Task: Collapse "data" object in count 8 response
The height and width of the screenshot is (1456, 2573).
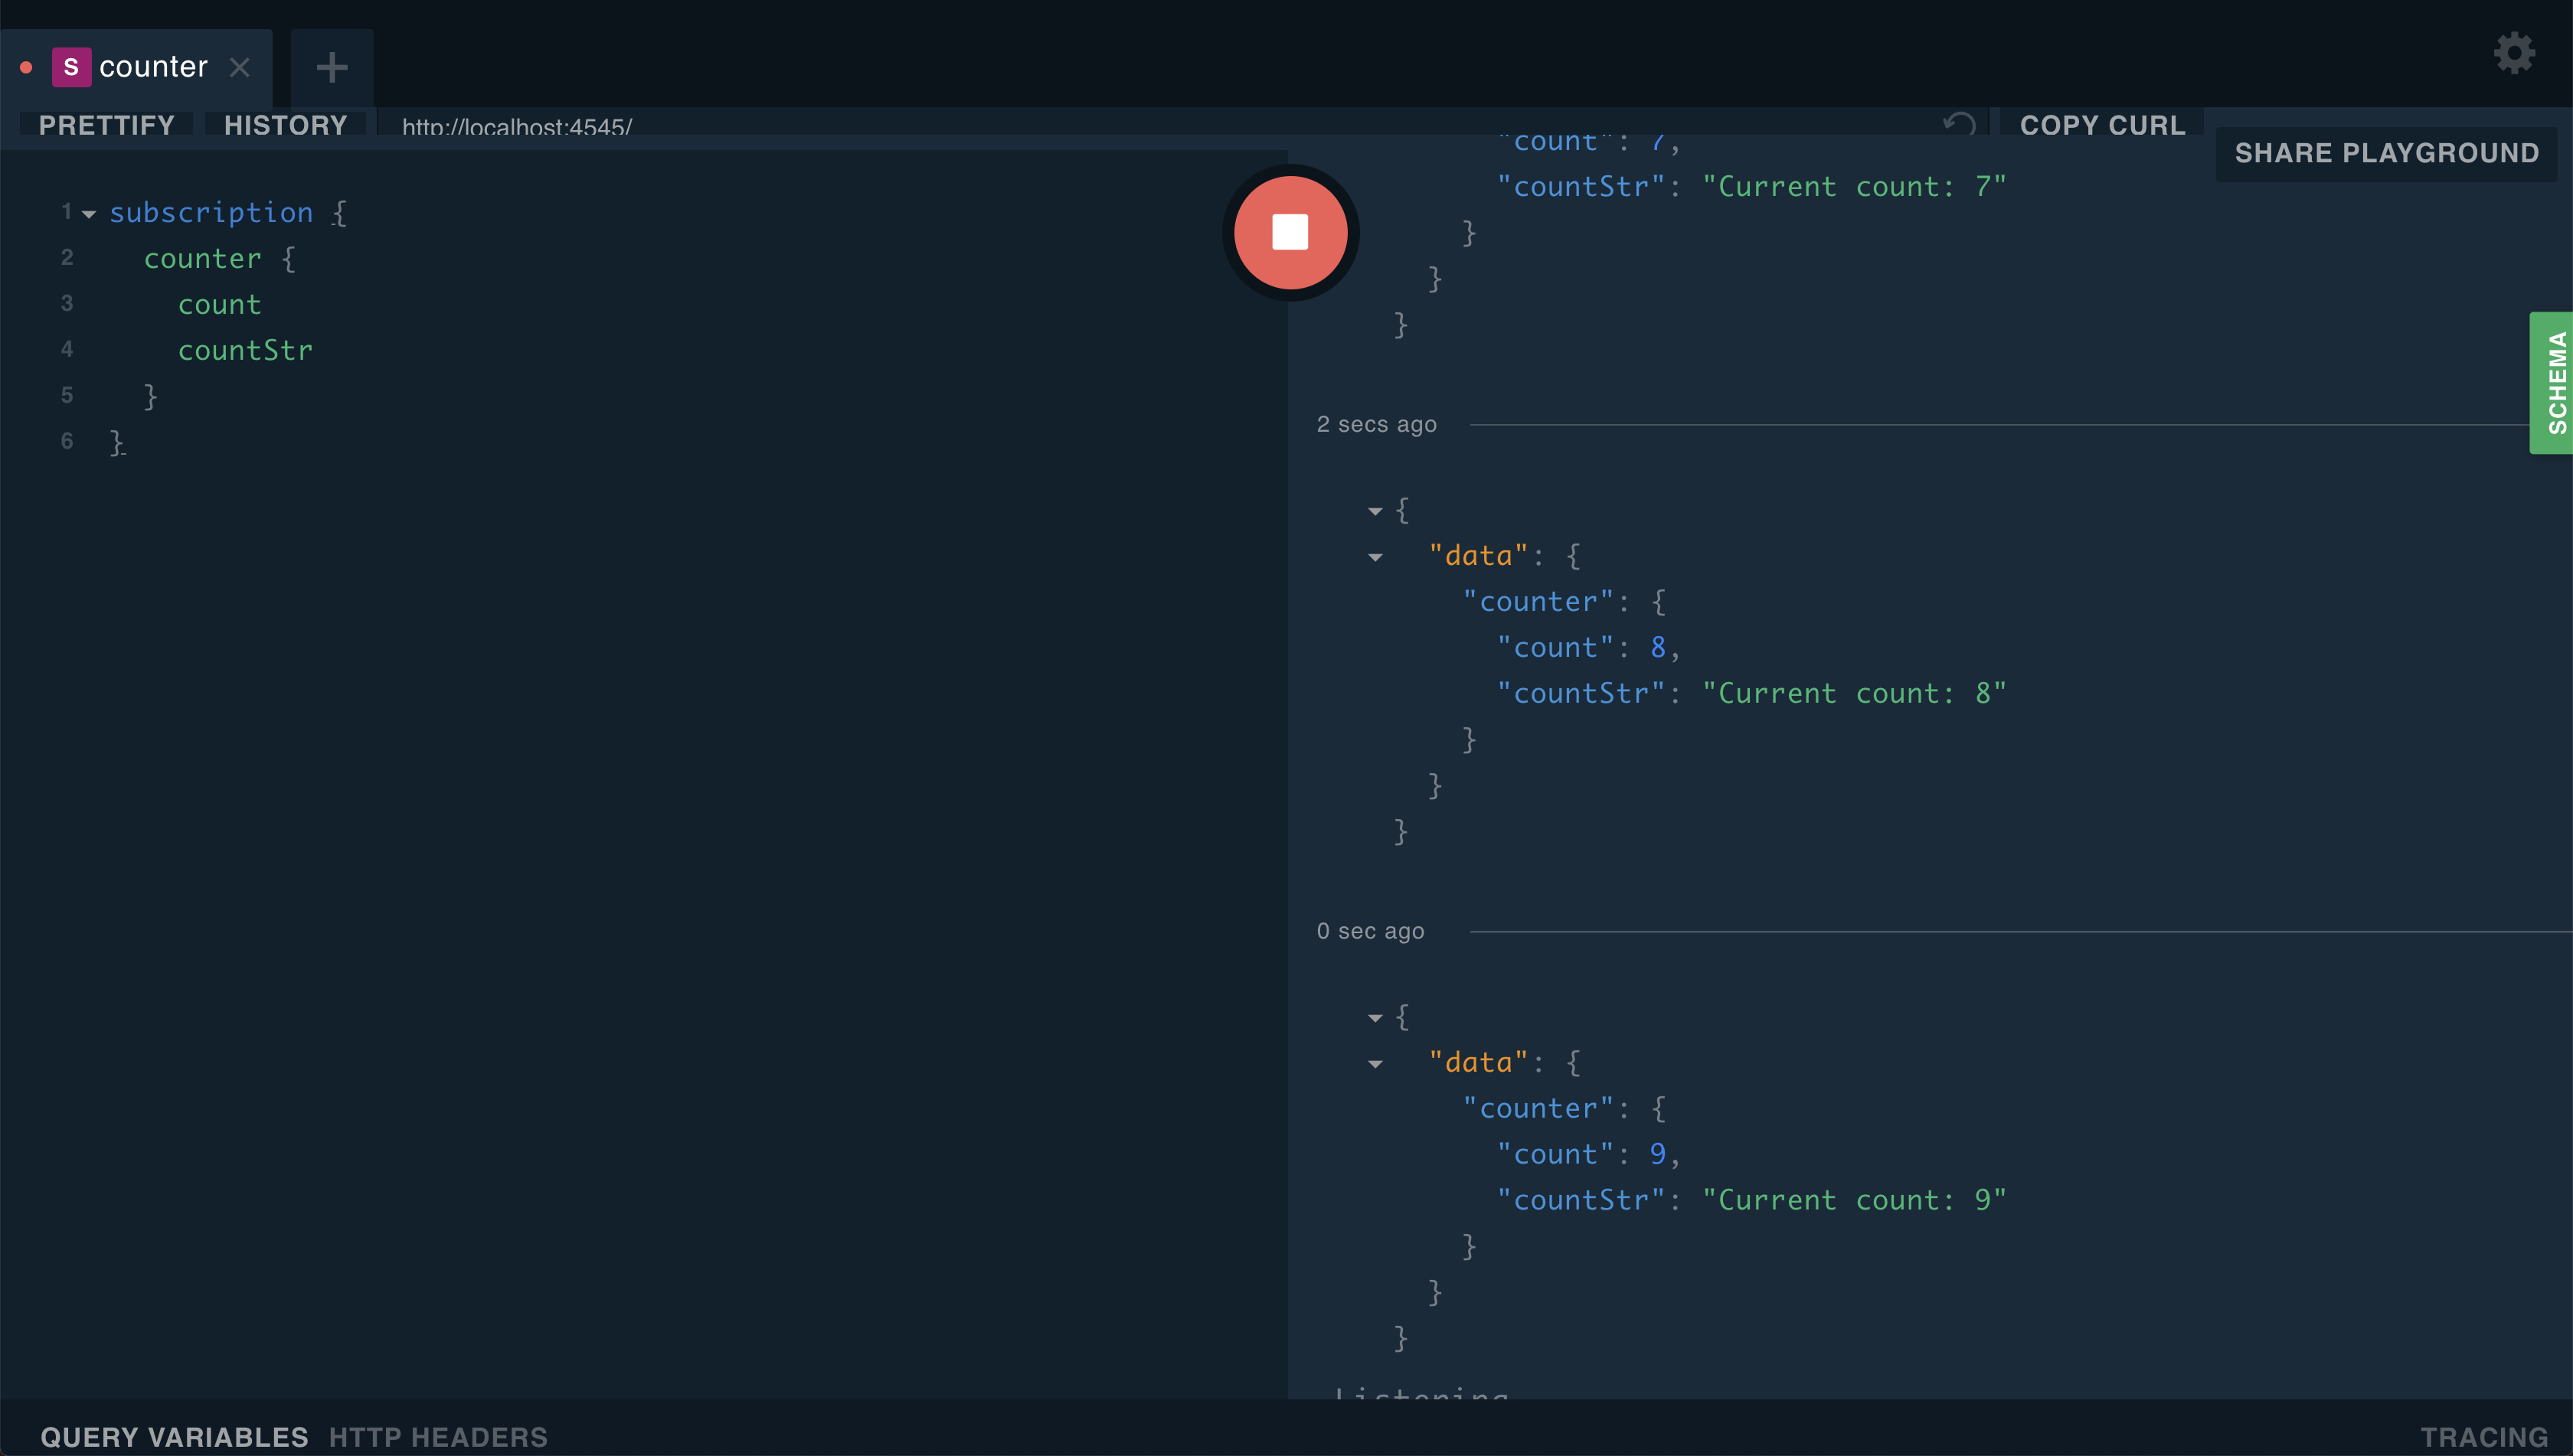Action: pos(1375,558)
